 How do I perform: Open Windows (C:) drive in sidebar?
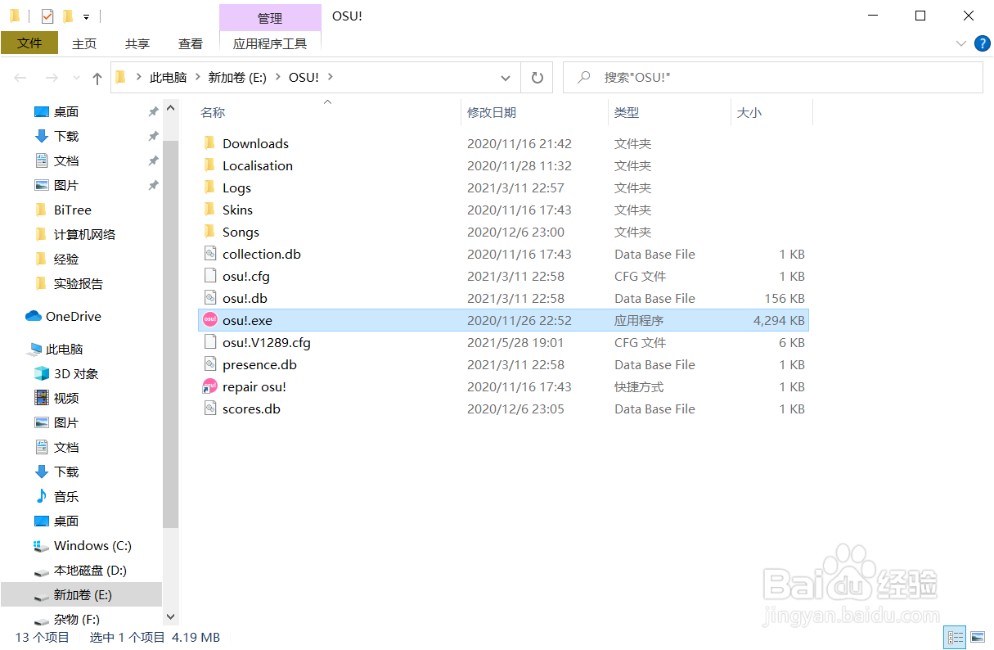pyautogui.click(x=83, y=545)
